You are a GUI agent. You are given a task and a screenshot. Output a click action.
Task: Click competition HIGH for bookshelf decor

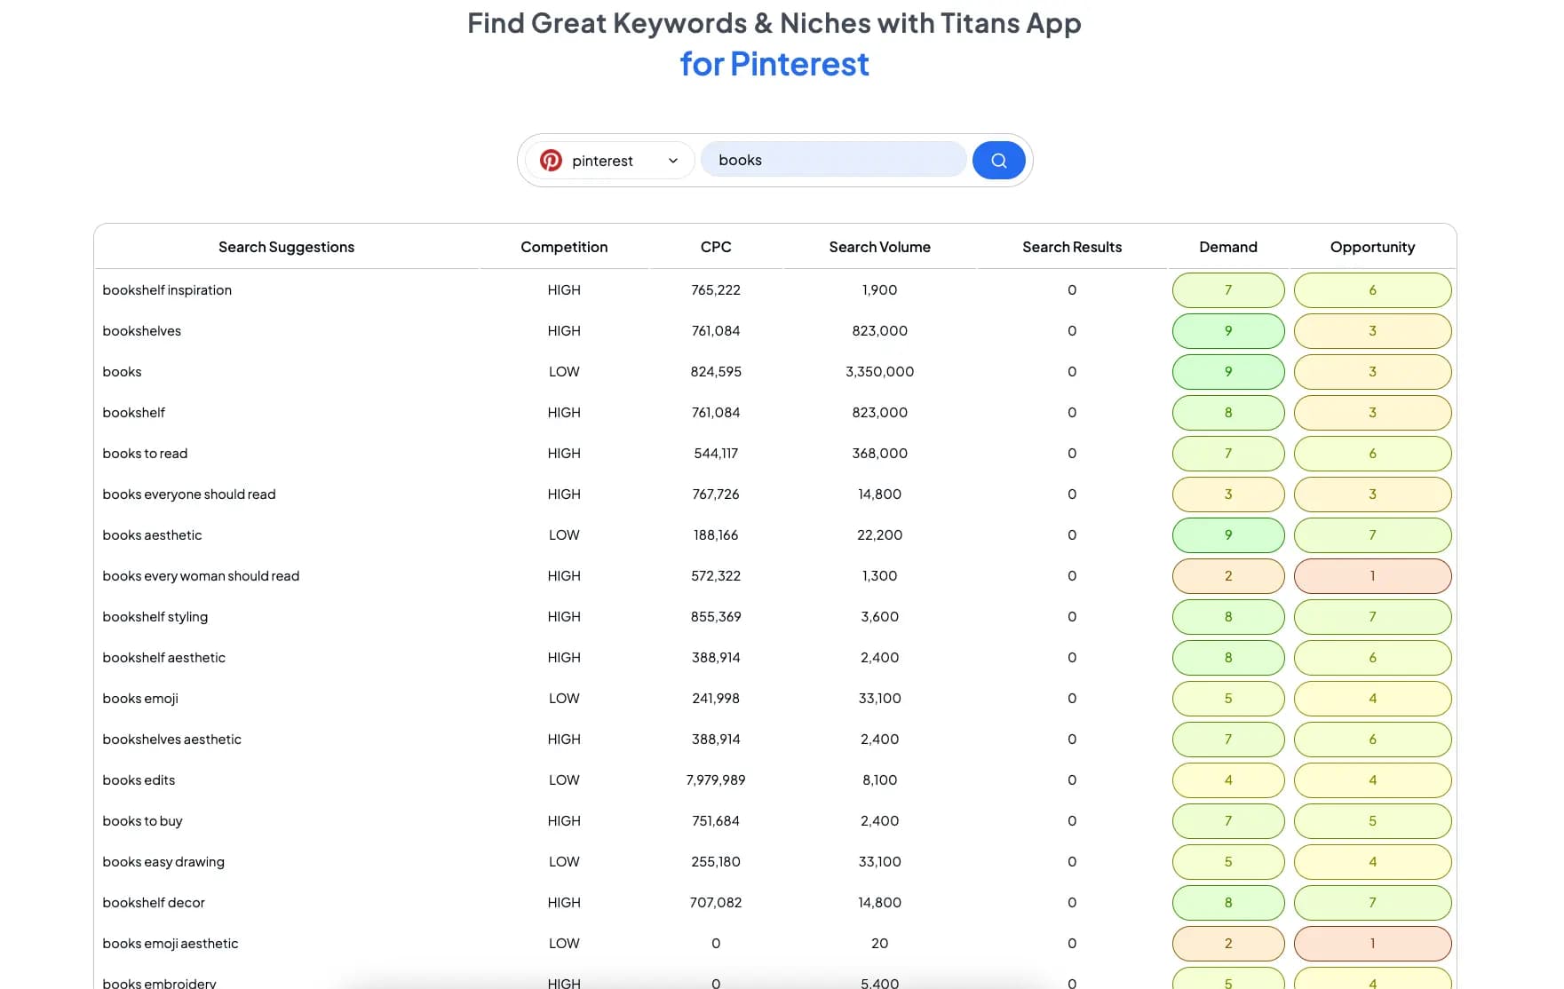564,903
